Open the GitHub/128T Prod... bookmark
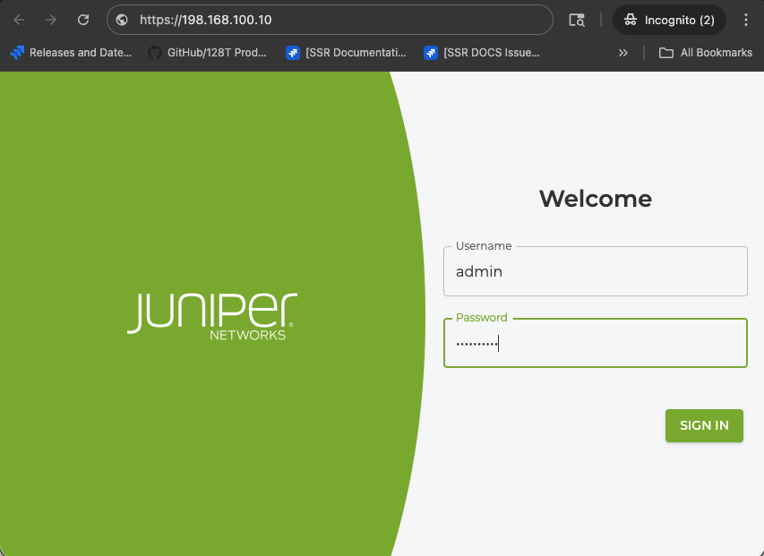This screenshot has height=556, width=764. coord(208,53)
